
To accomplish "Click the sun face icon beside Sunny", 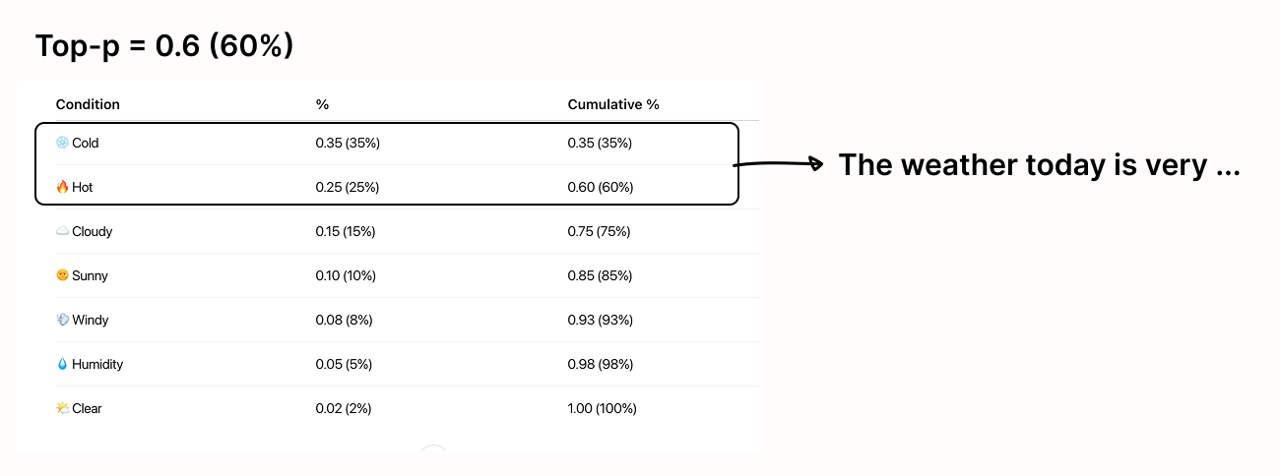I will click(63, 275).
